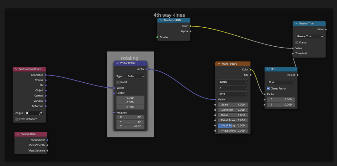Click the Greater Than Threshold input socket
Image resolution: width=337 pixels, height=166 pixels.
[x=293, y=53]
